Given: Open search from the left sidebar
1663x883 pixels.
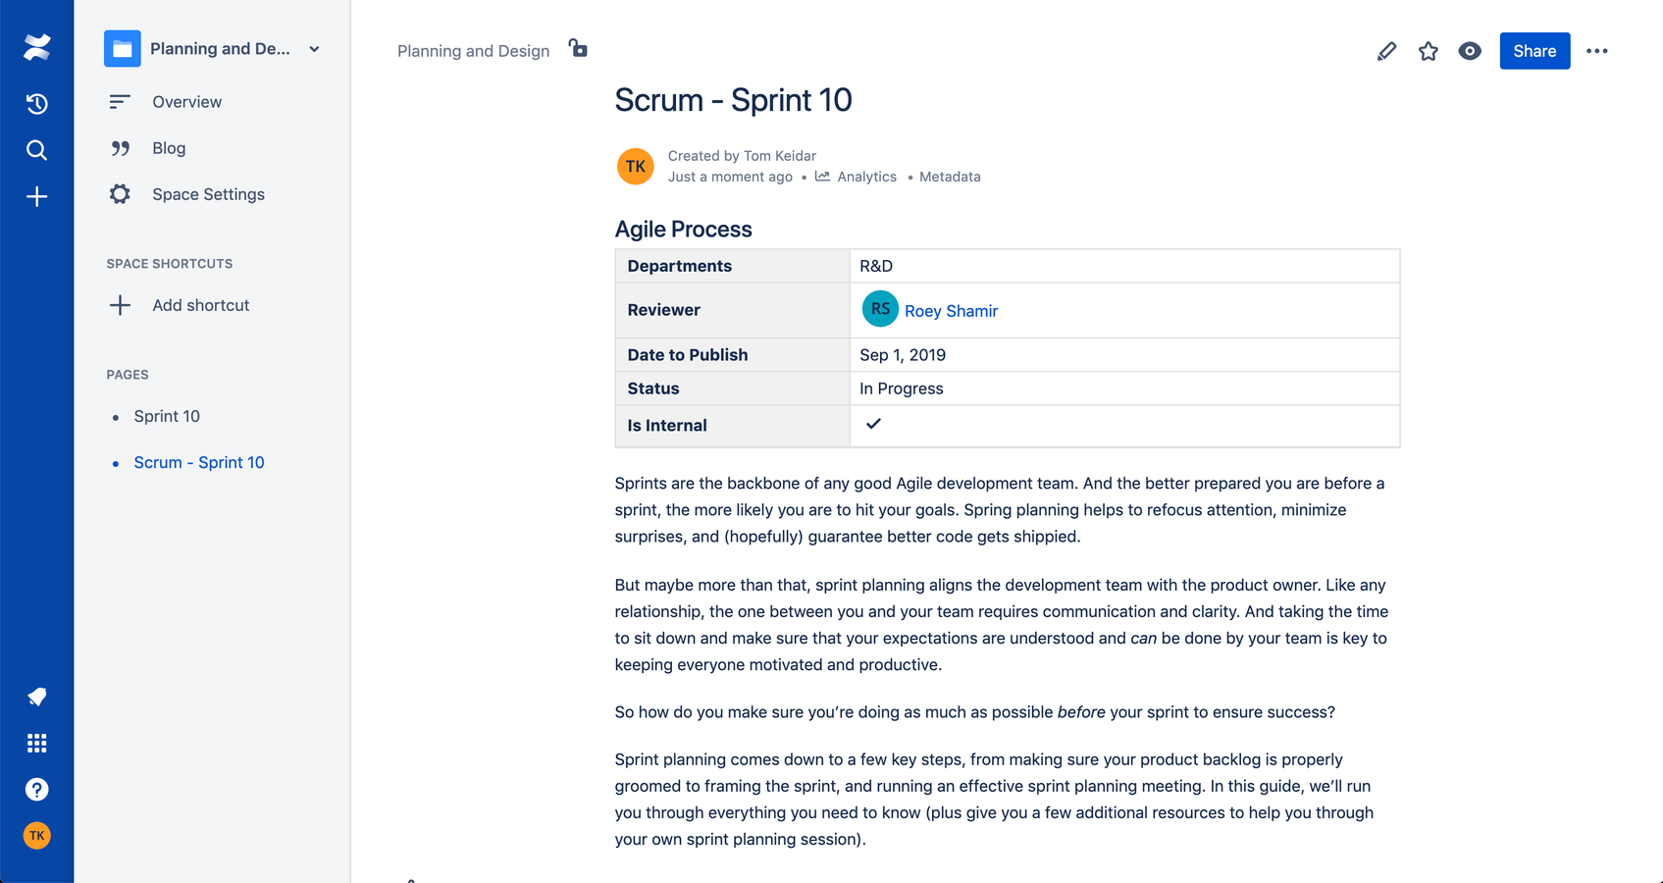Looking at the screenshot, I should point(36,150).
